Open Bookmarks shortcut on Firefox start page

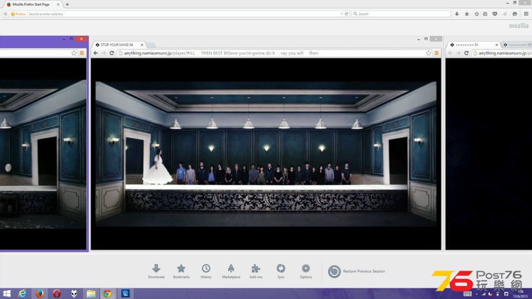click(x=181, y=271)
